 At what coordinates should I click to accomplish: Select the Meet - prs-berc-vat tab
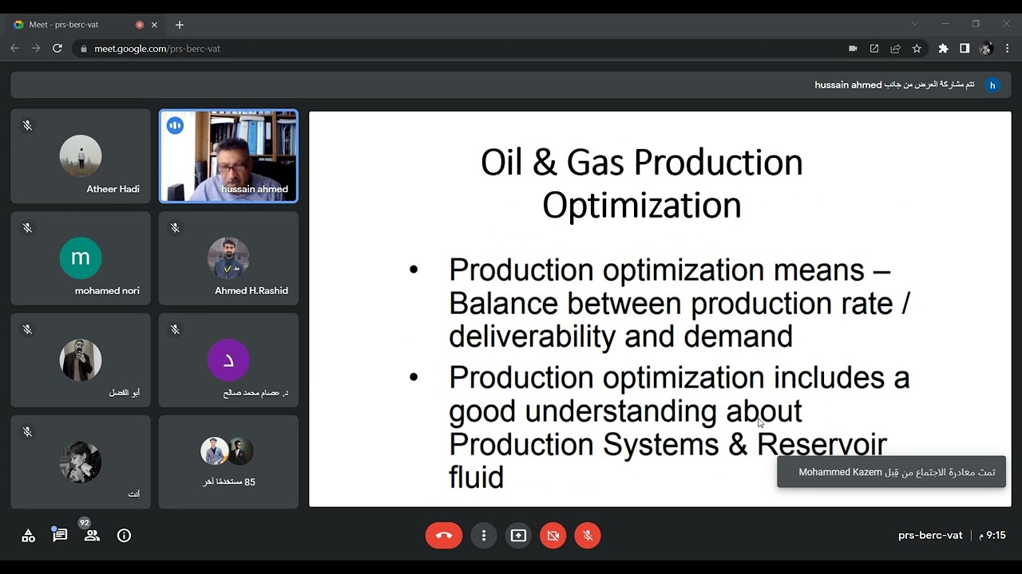coord(86,25)
